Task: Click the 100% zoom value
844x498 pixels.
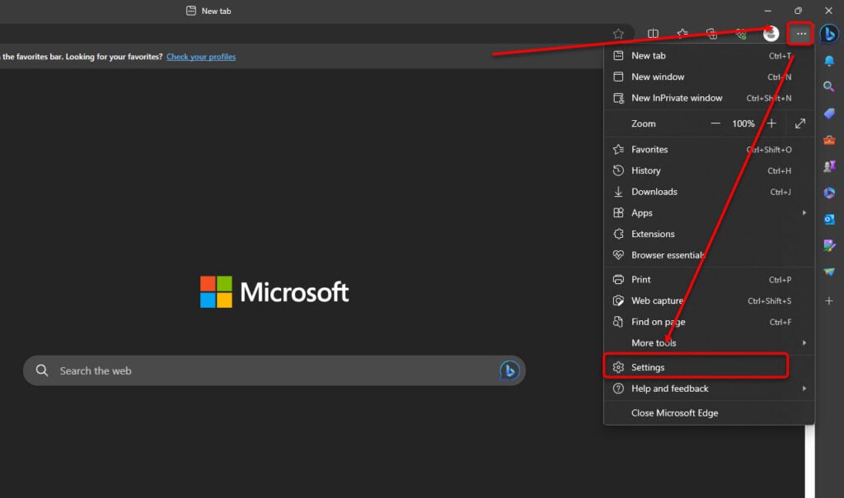Action: click(x=743, y=123)
